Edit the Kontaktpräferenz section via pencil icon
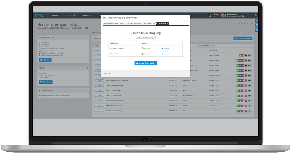This screenshot has width=291, height=153. [x=86, y=90]
